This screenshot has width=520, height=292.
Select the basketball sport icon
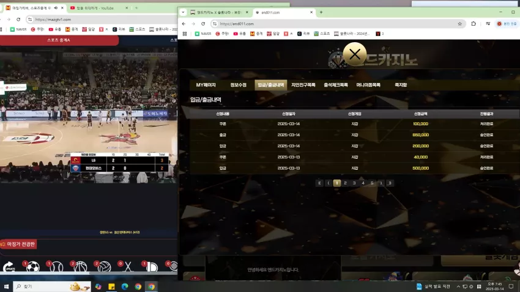click(x=80, y=267)
